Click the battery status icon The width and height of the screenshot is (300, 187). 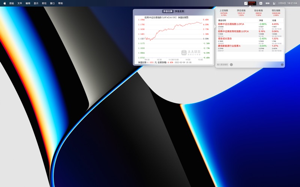(267, 3)
